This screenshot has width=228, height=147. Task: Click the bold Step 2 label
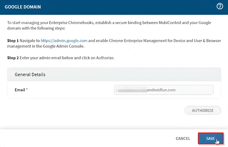(13, 58)
